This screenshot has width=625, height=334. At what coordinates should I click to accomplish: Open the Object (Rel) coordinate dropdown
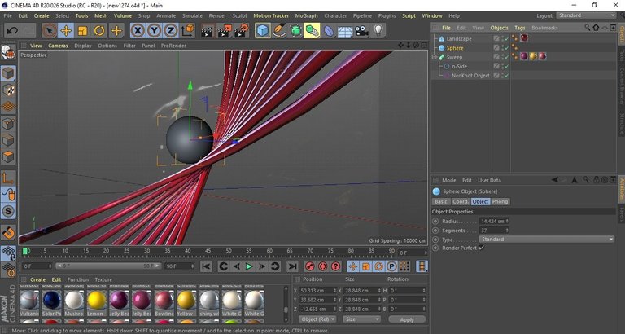[x=317, y=319]
